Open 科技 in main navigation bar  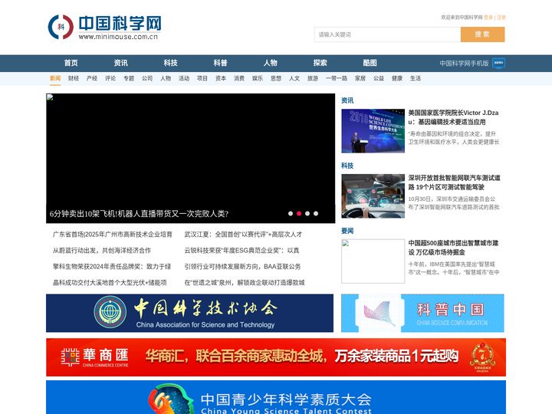pos(170,63)
